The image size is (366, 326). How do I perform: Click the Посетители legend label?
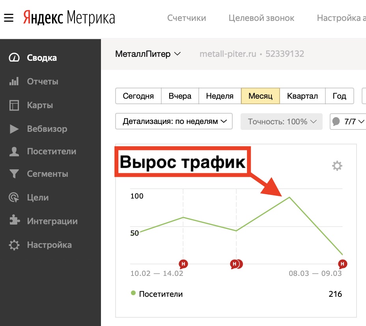tap(161, 294)
